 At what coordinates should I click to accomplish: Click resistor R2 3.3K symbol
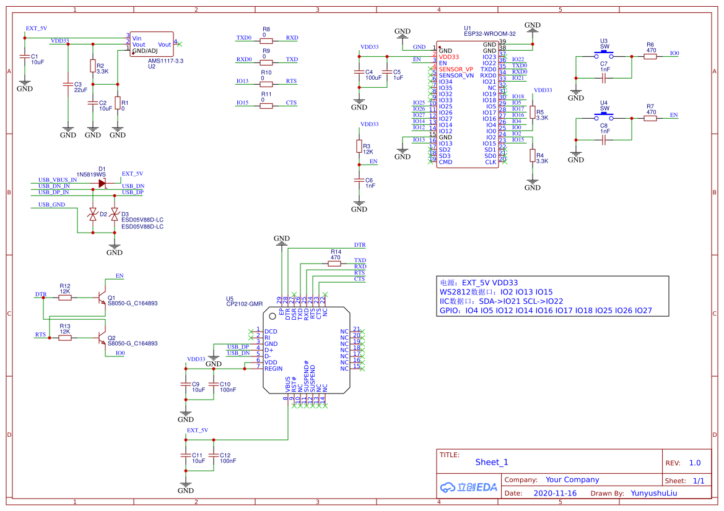coord(93,66)
